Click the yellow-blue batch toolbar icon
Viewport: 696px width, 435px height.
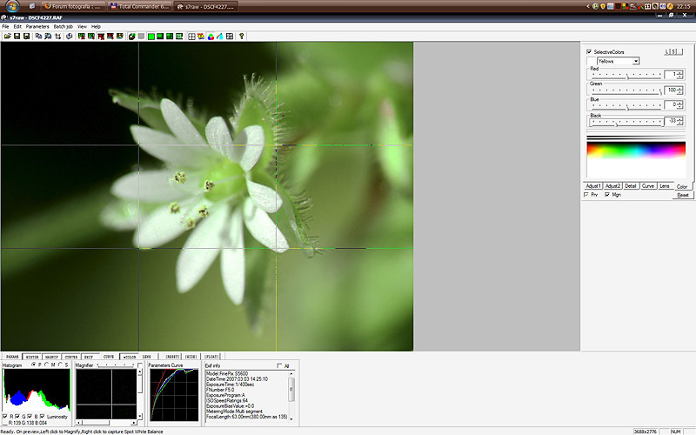point(119,37)
